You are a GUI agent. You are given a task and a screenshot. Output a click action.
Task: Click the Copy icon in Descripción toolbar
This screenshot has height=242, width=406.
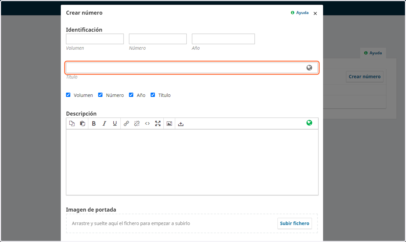pyautogui.click(x=72, y=124)
